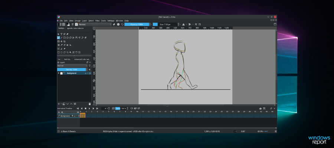Open the File menu
334x148 pixels.
[x=61, y=21]
